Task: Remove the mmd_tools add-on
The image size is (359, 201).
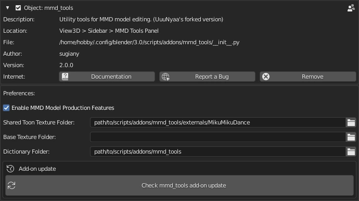Action: tap(307, 77)
